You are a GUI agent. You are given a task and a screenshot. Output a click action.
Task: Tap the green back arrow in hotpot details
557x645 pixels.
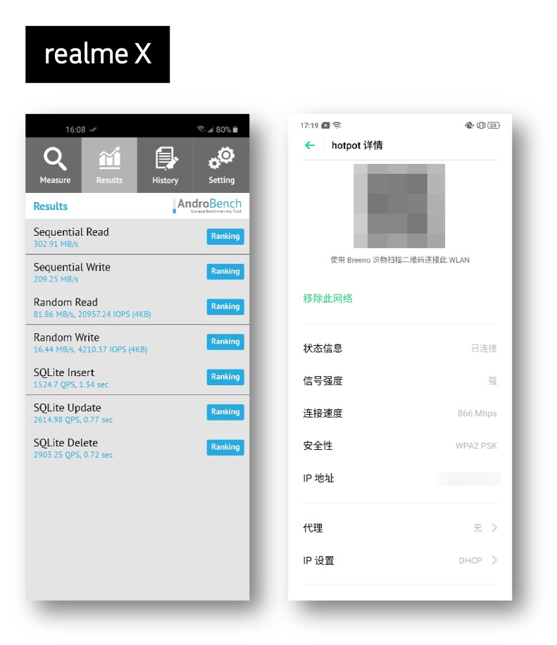(310, 145)
